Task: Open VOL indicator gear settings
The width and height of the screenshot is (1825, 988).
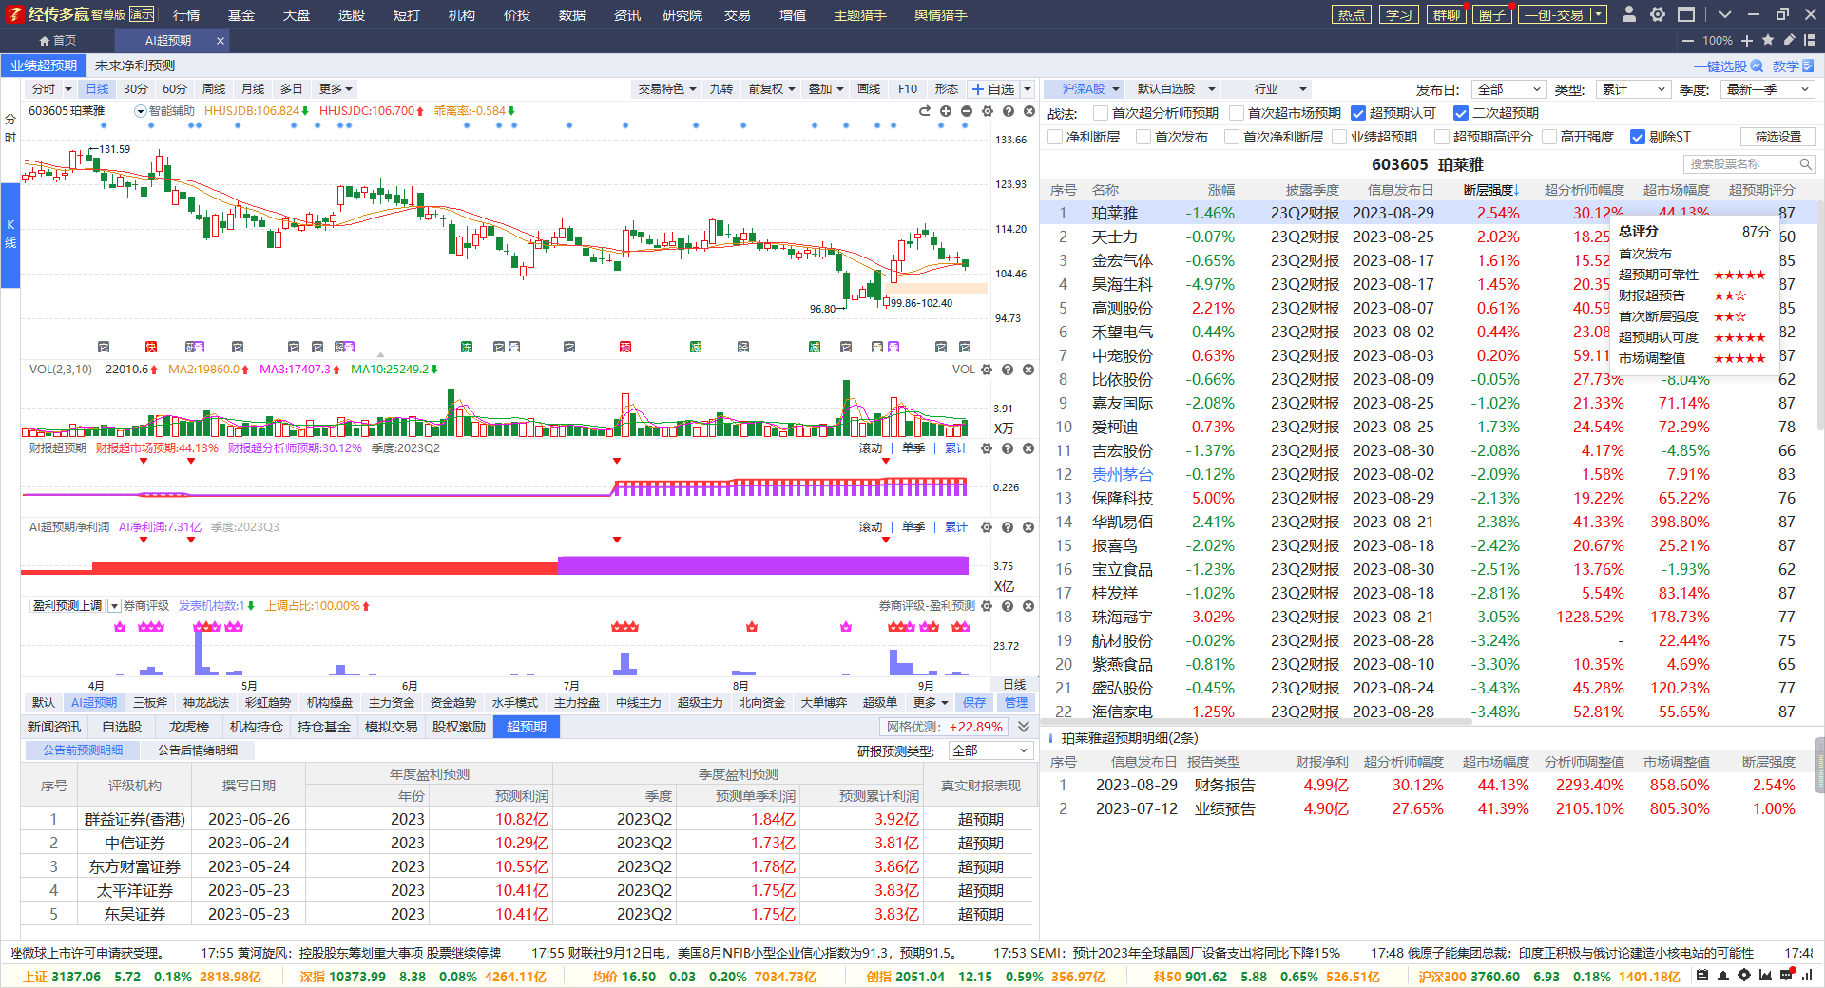Action: (x=987, y=370)
